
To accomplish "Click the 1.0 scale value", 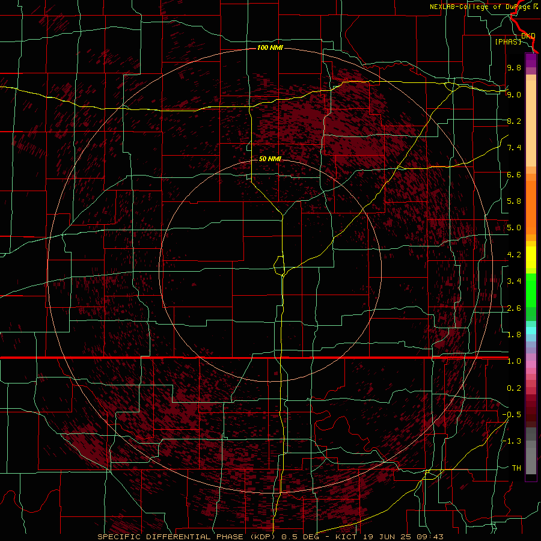I will [x=514, y=361].
